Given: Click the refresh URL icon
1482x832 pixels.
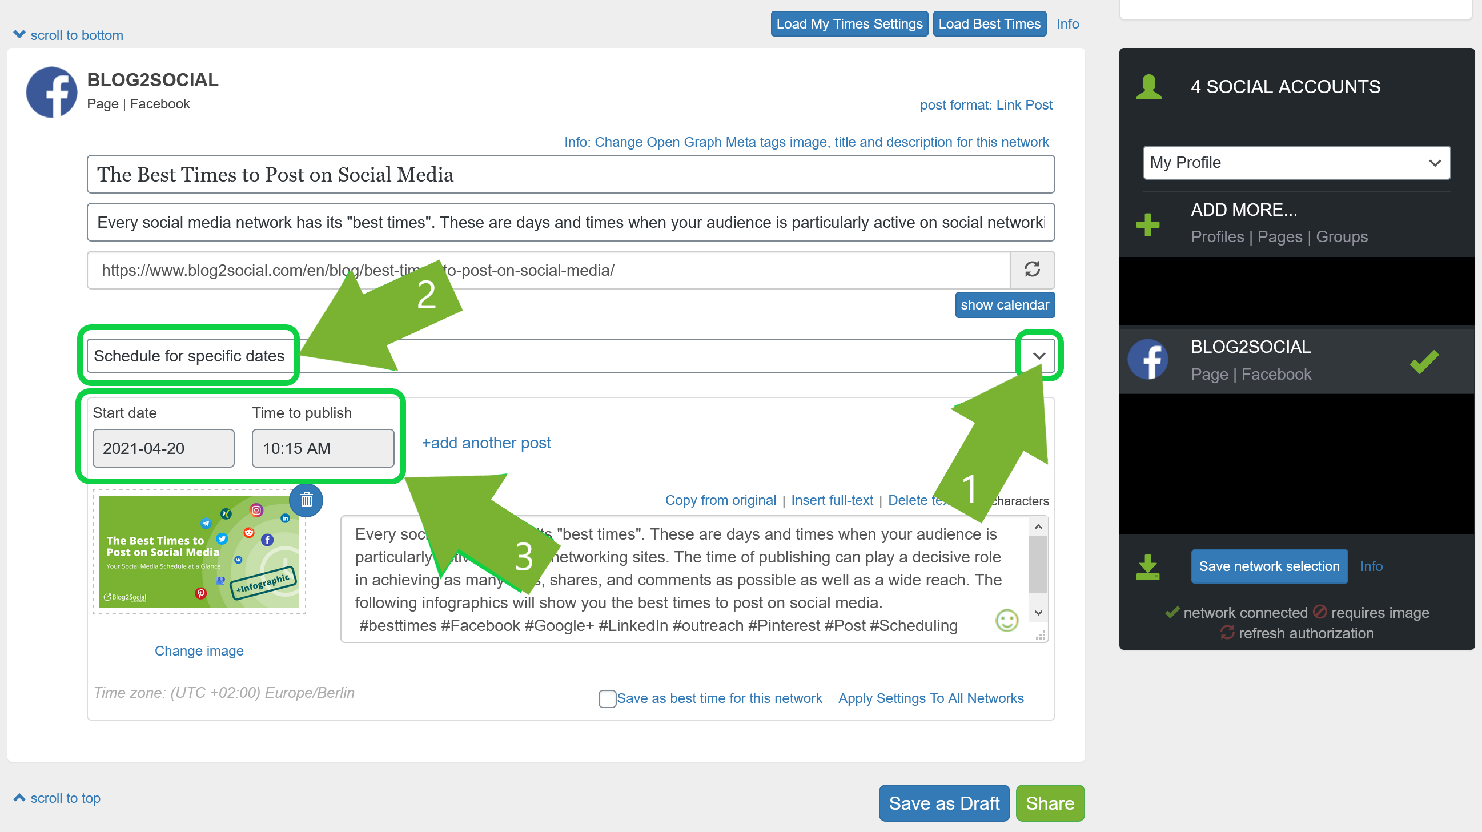Looking at the screenshot, I should click(x=1031, y=270).
